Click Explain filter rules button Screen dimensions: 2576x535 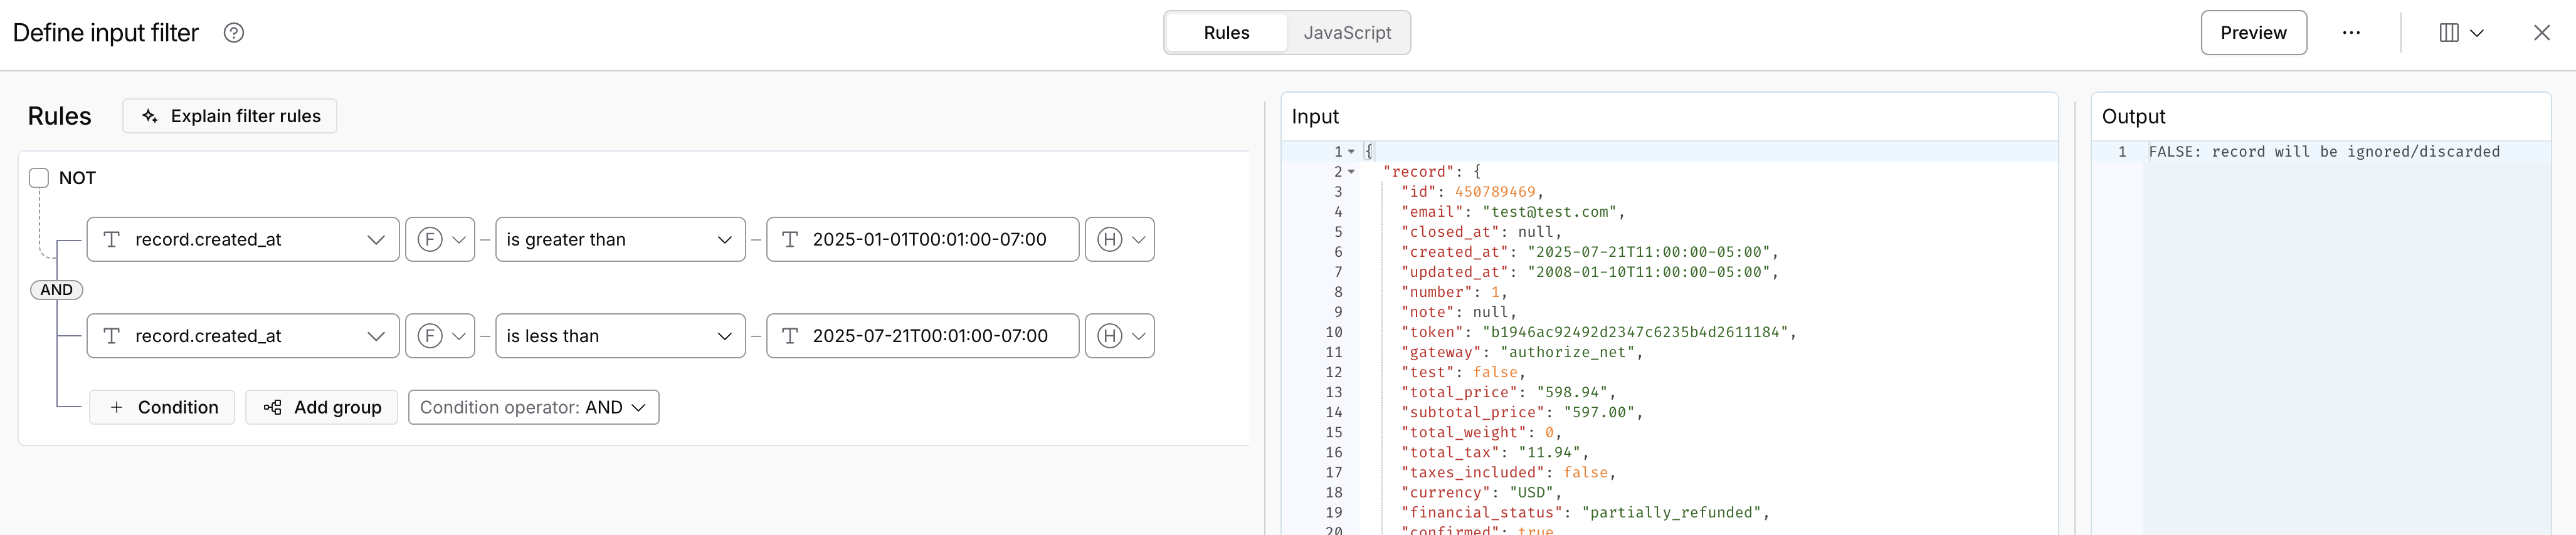coord(230,116)
